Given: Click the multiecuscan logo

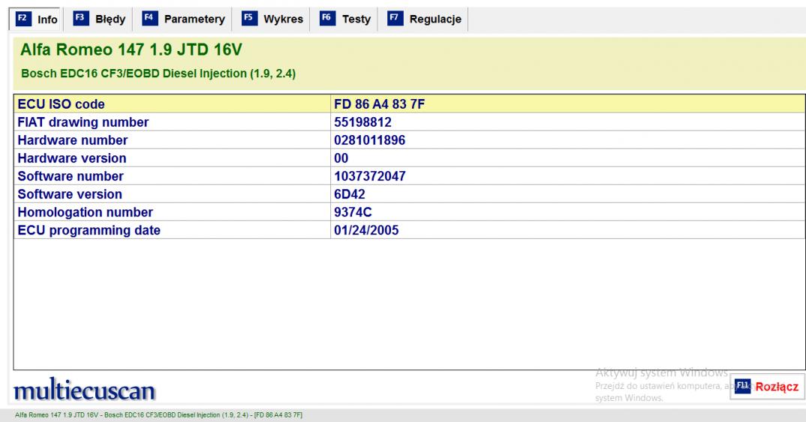Looking at the screenshot, I should (x=84, y=390).
